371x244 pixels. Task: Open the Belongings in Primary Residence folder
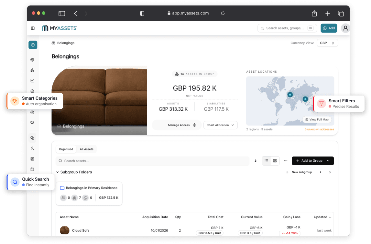[89, 194]
